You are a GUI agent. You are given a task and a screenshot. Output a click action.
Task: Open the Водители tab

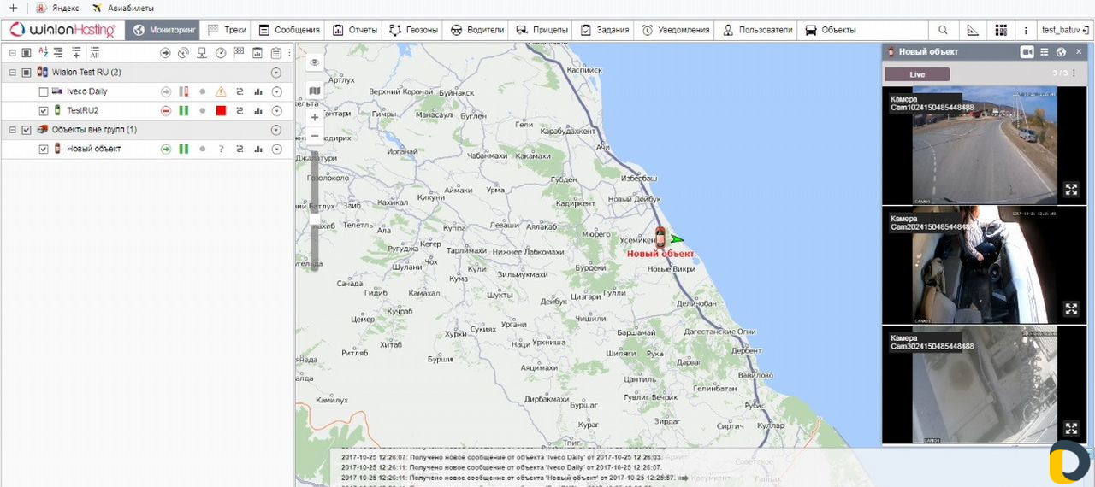click(476, 30)
